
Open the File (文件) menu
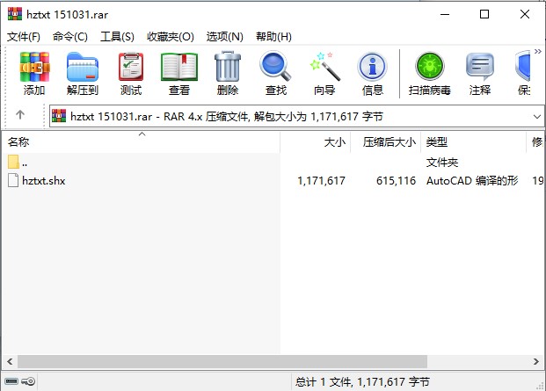coord(24,37)
